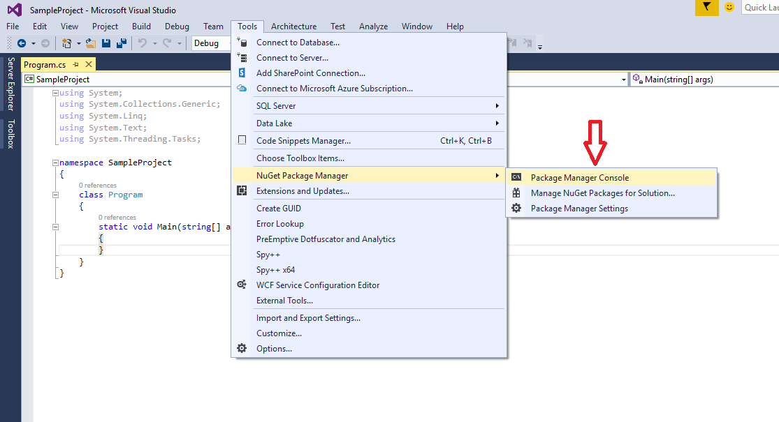Viewport: 779px width, 422px height.
Task: Click the Navigate Forward toolbar arrow
Action: pos(45,44)
